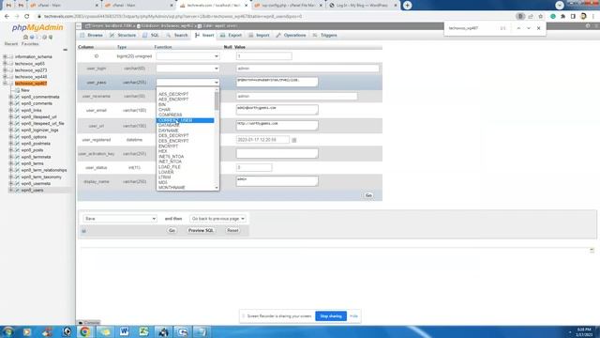Bookmark this page with star icon
Viewport: 600px width, 338px height.
point(540,17)
